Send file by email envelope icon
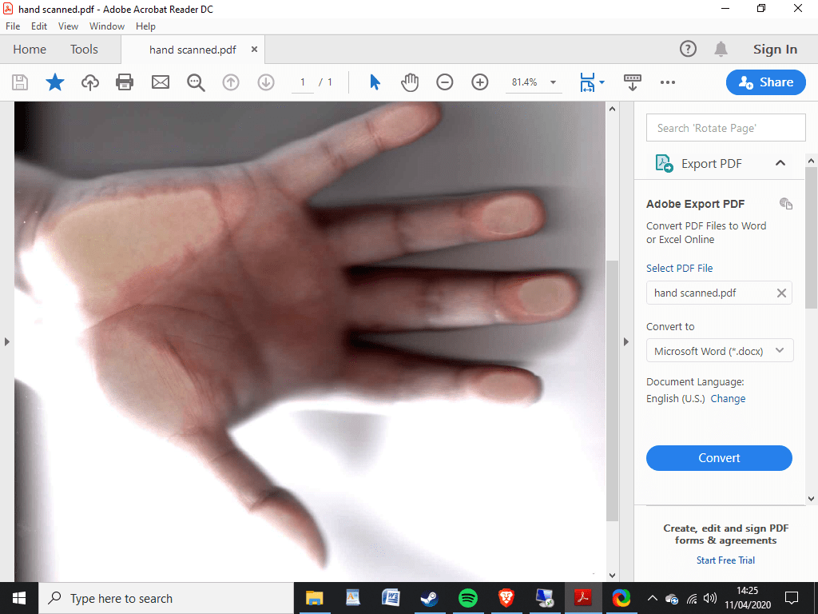This screenshot has height=614, width=818. [161, 82]
